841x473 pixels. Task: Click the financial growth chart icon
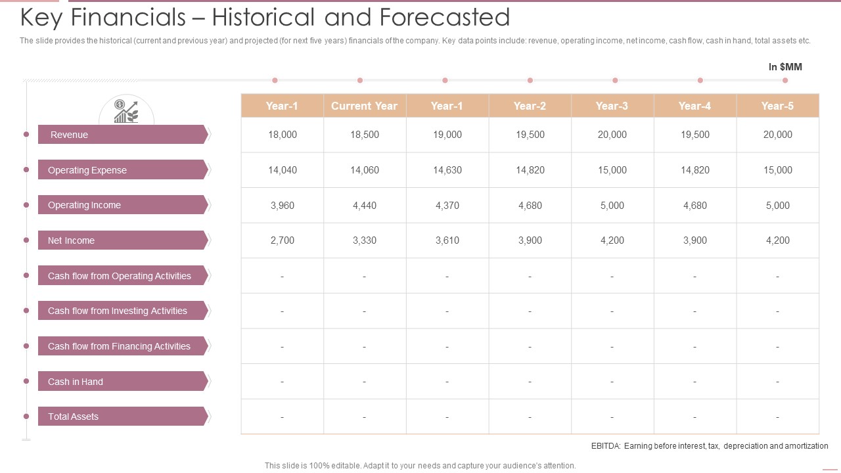[126, 112]
